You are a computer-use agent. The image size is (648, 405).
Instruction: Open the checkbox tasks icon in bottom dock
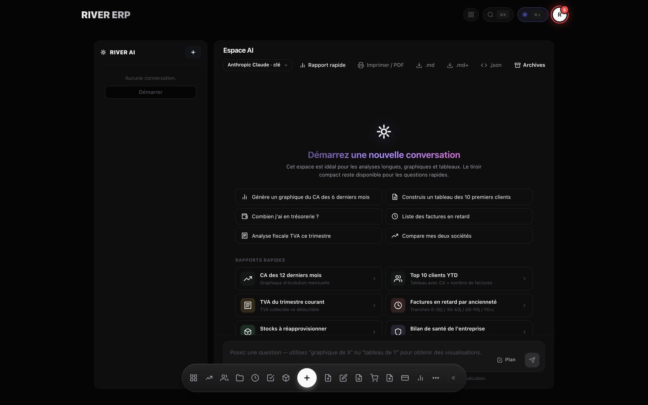click(x=271, y=378)
